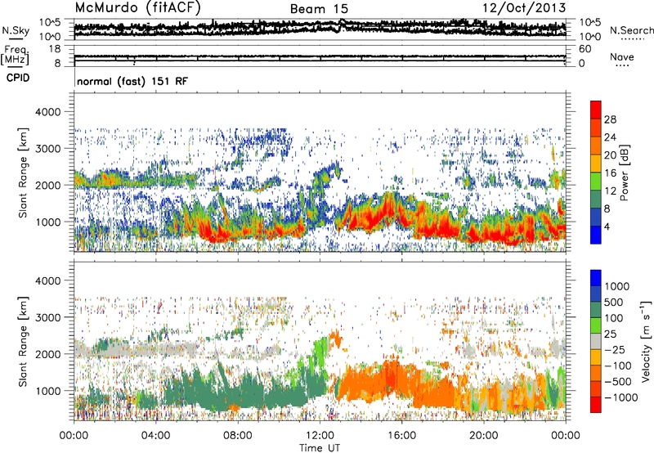The image size is (654, 453).
Task: Click the '20:00' time tick label
Action: click(x=484, y=436)
